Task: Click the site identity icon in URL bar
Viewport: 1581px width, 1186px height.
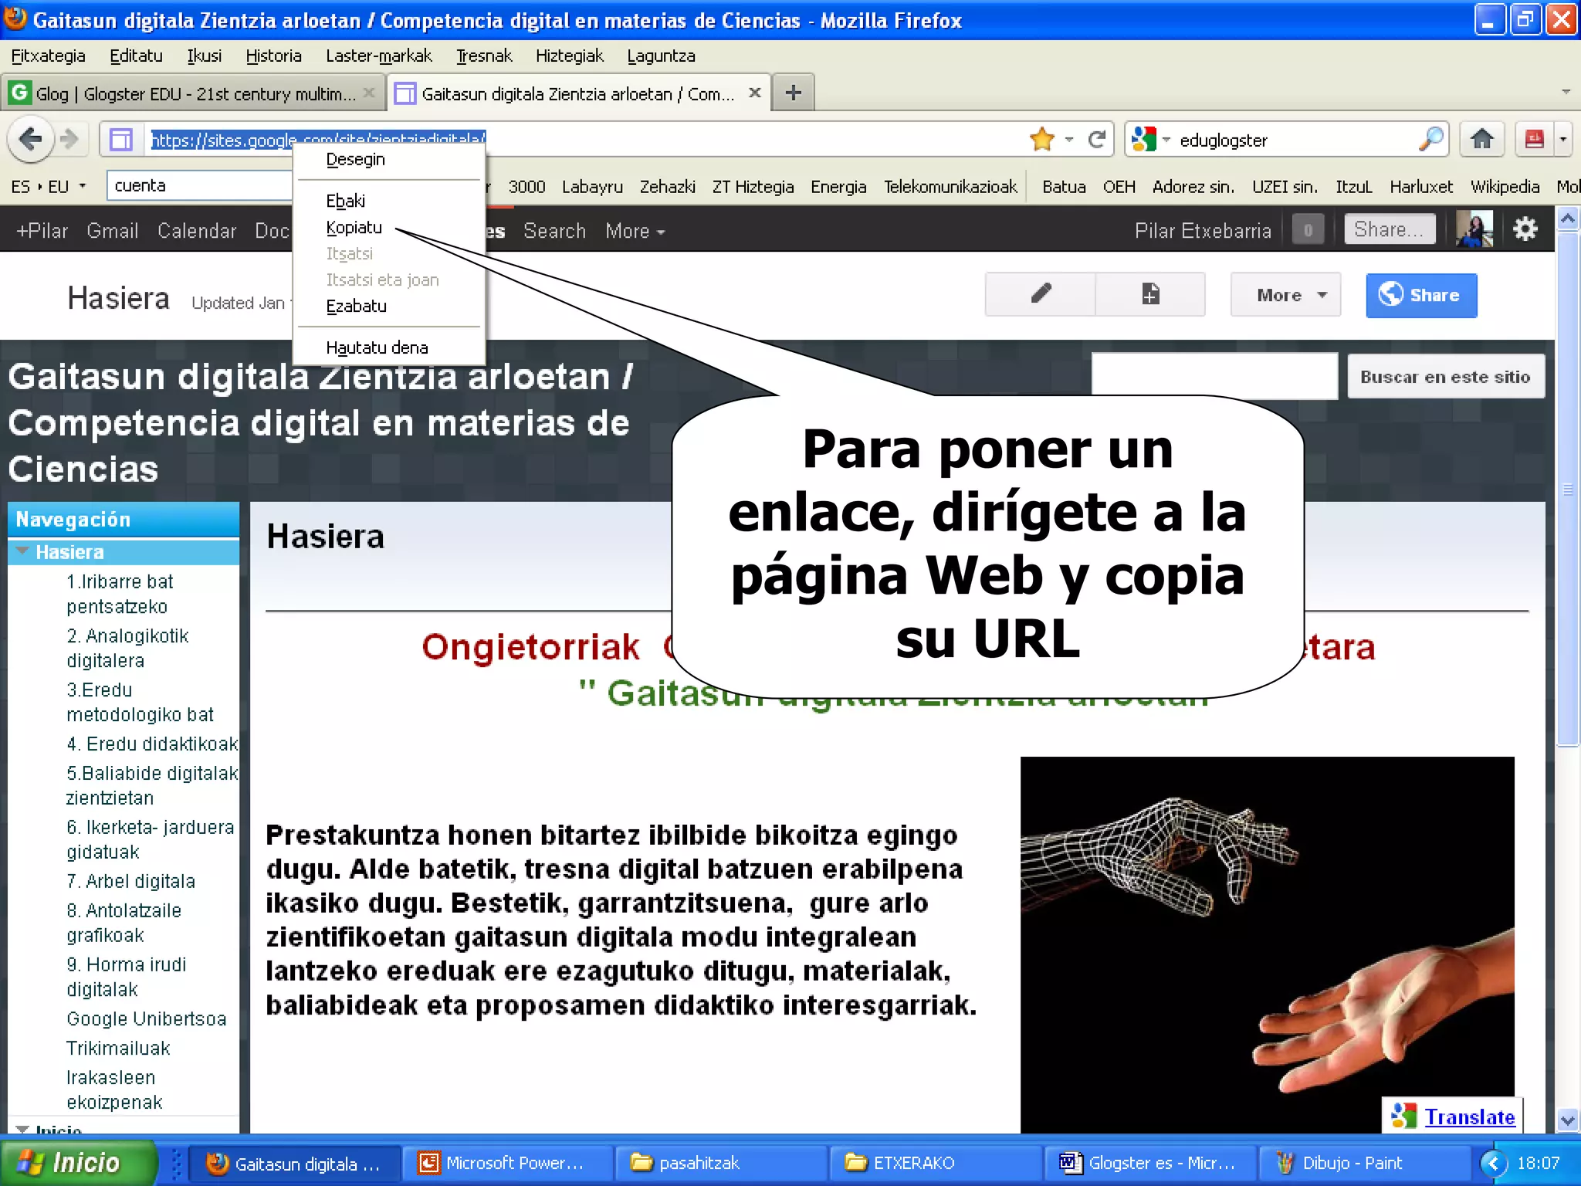Action: [x=121, y=140]
